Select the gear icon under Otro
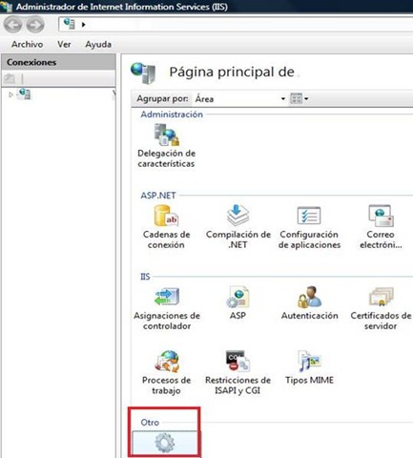 pos(164,443)
